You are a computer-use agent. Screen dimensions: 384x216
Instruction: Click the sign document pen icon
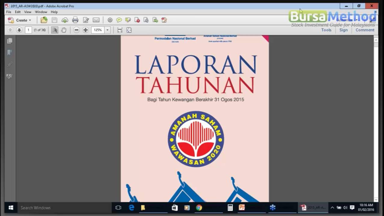[x=164, y=20]
